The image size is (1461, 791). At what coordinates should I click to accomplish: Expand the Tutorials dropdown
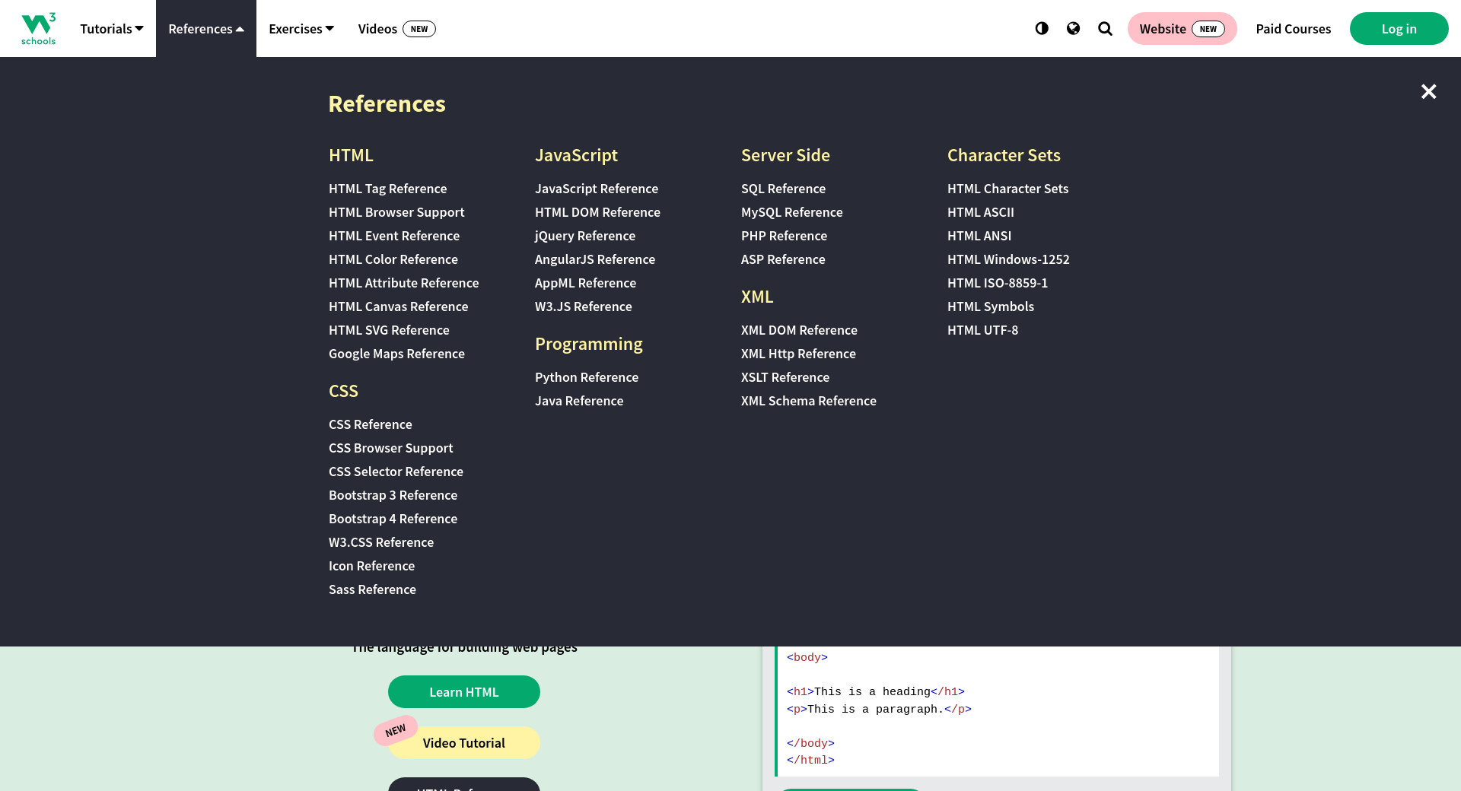pos(111,29)
